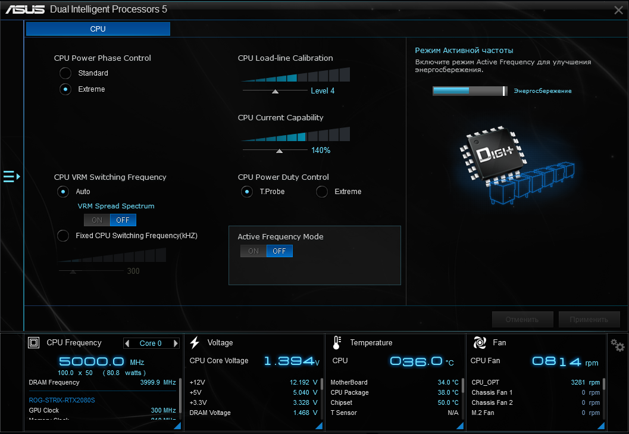Open the side menu with the arrow icon
Image resolution: width=629 pixels, height=434 pixels.
click(x=12, y=176)
